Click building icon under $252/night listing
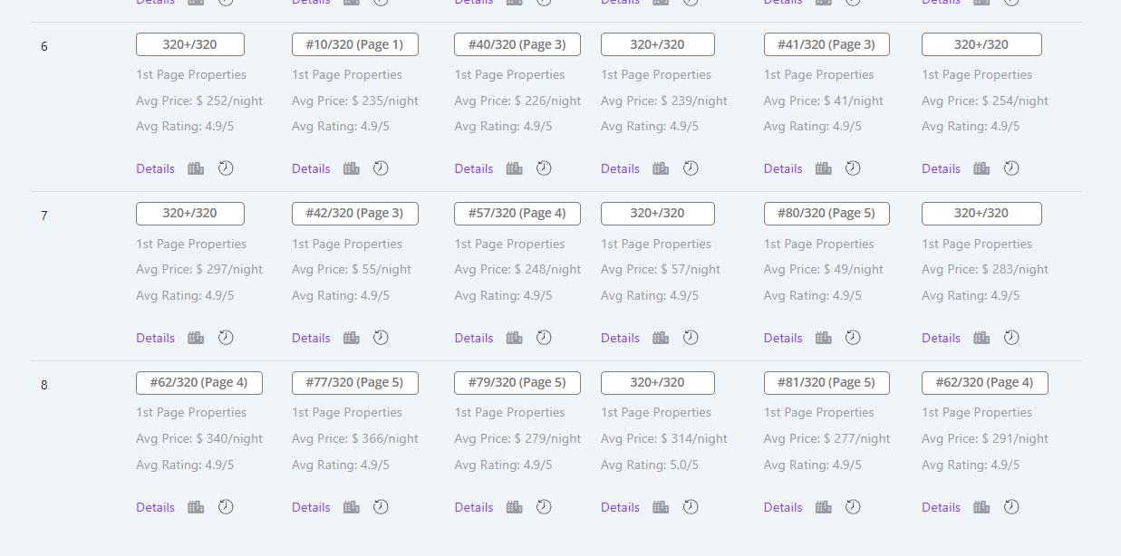This screenshot has width=1121, height=556. (196, 168)
